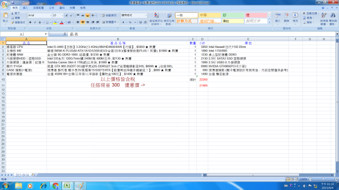Switch to the 校閱 ribbon tab
The width and height of the screenshot is (339, 190).
[72, 8]
